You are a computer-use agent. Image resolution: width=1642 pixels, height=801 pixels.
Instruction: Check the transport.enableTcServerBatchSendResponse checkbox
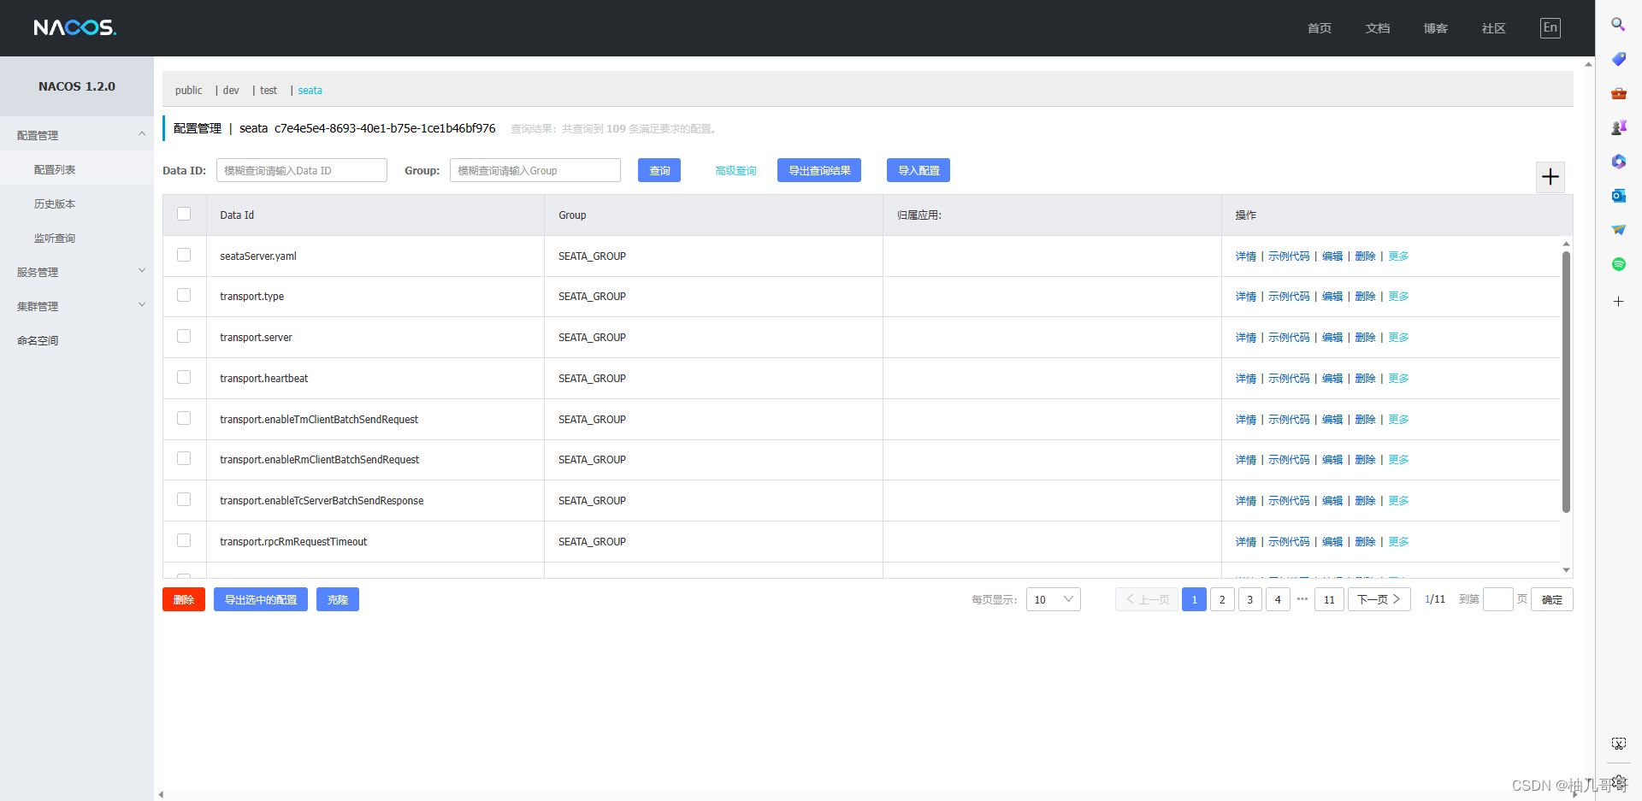pyautogui.click(x=184, y=499)
